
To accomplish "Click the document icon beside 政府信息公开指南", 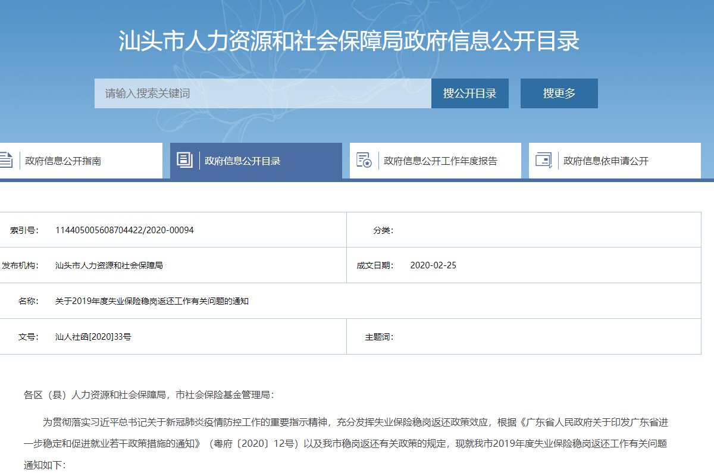I will pos(6,160).
